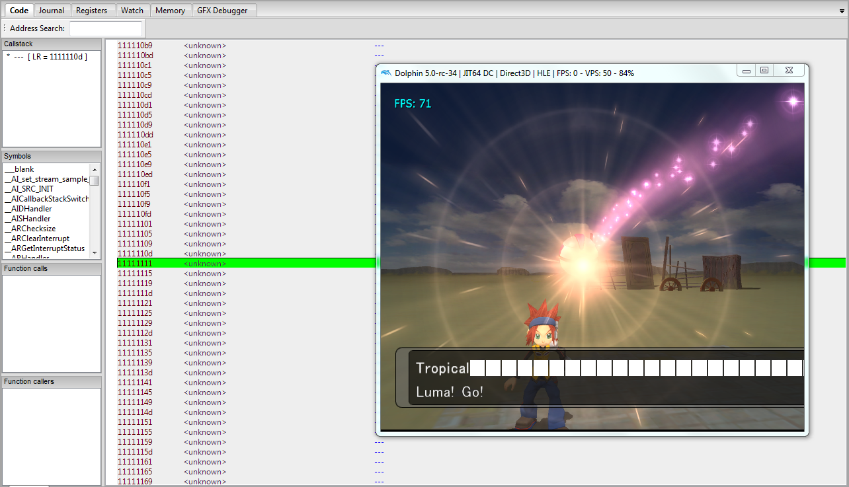
Task: Click code address 111110d9
Action: (x=135, y=125)
